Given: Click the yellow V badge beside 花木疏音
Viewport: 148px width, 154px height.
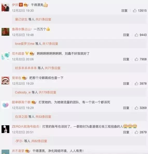Looking at the screenshot, I should [27, 53].
